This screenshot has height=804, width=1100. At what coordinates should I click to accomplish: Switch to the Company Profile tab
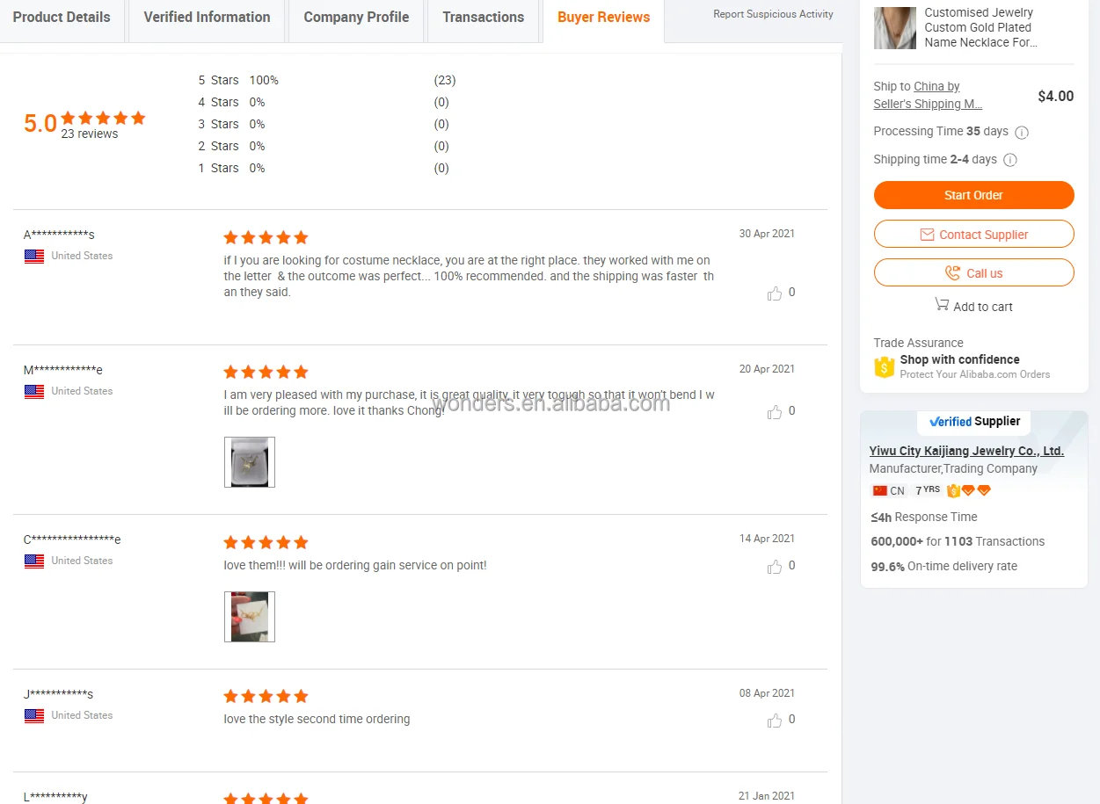[356, 18]
